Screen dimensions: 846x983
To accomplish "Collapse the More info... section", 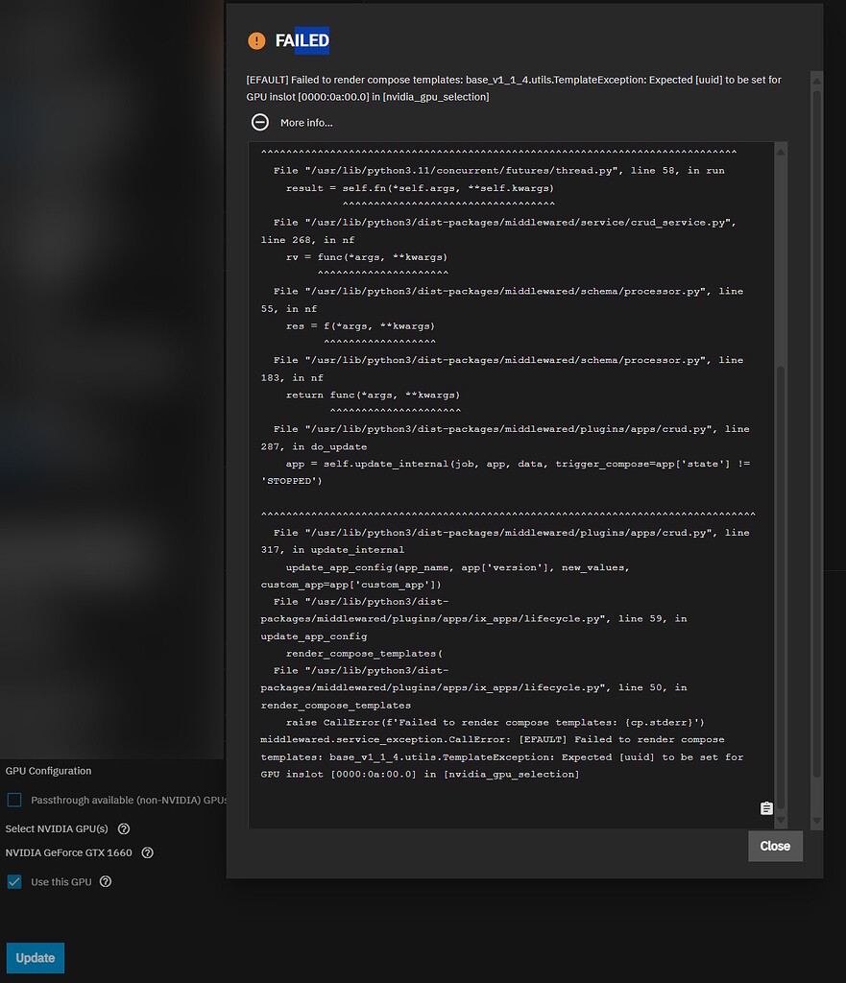I will pyautogui.click(x=306, y=123).
